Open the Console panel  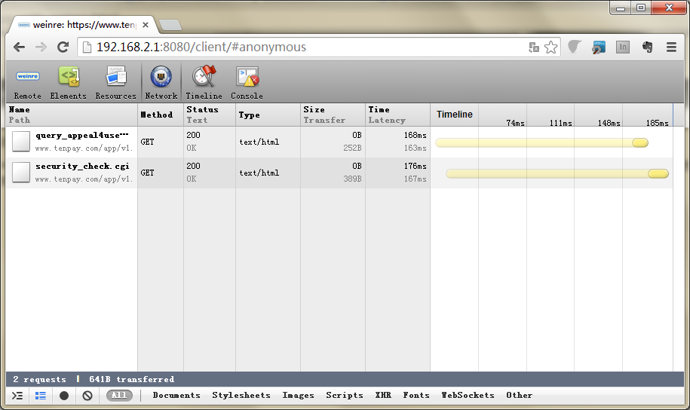pyautogui.click(x=247, y=82)
